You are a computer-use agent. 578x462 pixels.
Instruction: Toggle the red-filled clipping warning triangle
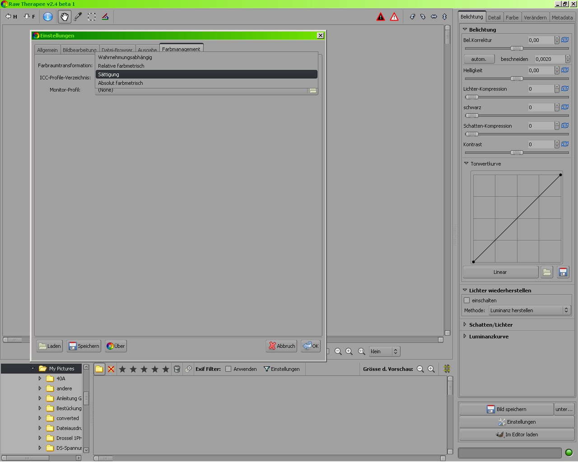(x=381, y=17)
